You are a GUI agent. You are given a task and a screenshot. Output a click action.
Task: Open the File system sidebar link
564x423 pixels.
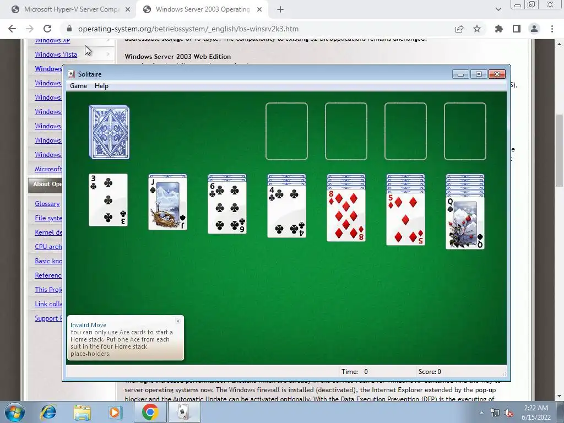coord(48,218)
